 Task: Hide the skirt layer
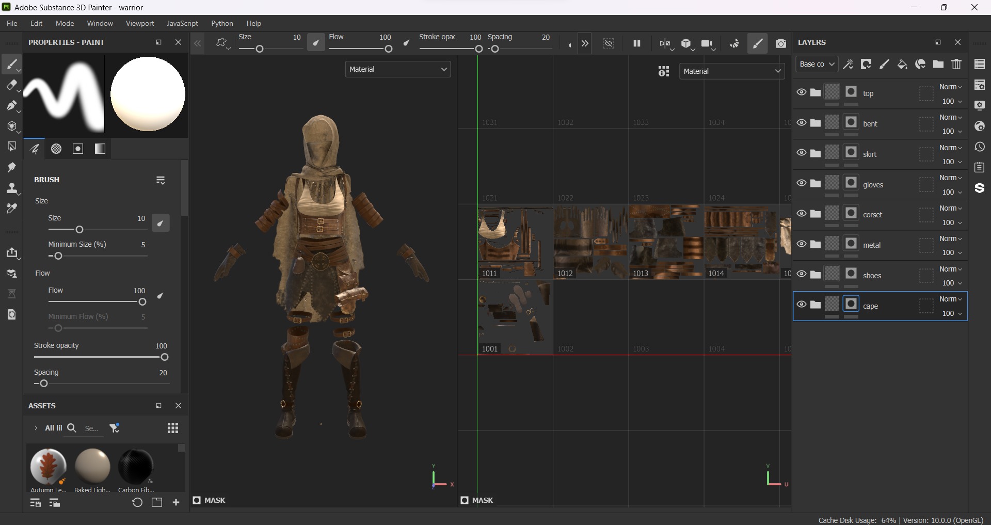pyautogui.click(x=801, y=153)
